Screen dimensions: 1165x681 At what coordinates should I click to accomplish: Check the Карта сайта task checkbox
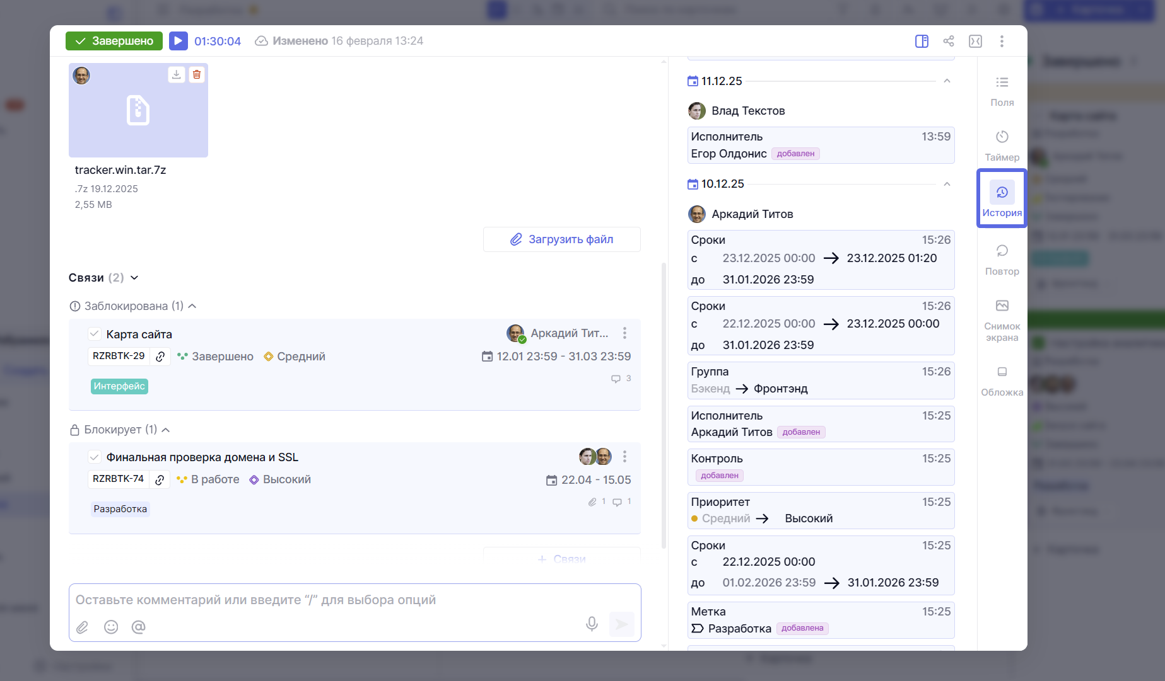pos(94,334)
